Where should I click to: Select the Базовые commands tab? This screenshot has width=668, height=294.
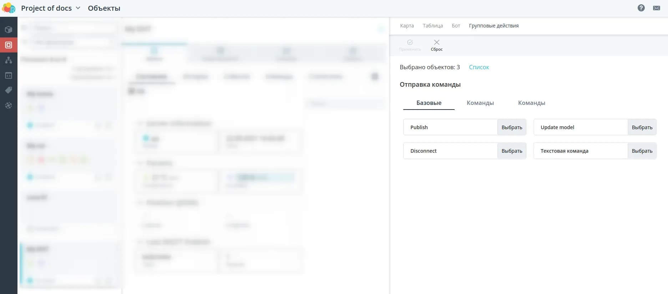(429, 103)
